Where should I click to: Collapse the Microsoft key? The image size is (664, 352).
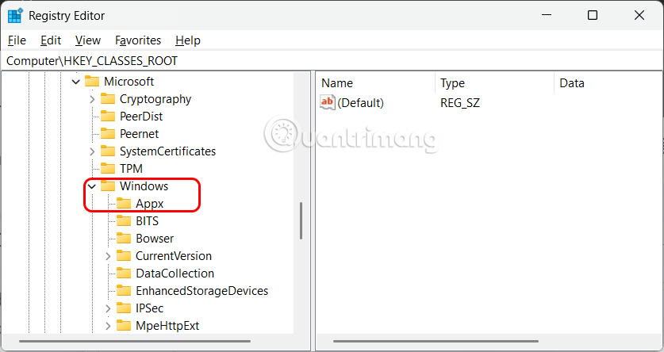pyautogui.click(x=76, y=82)
